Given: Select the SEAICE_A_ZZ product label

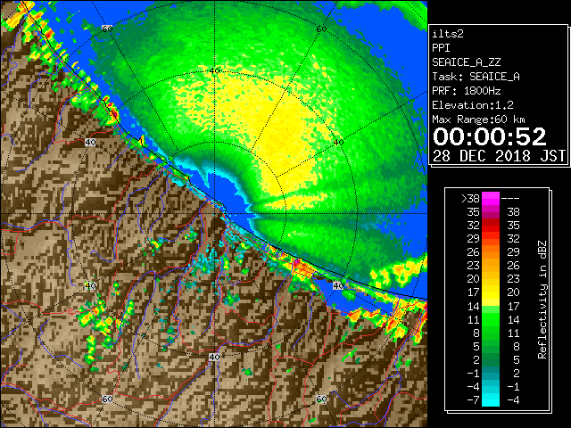Looking at the screenshot, I should click(x=466, y=62).
